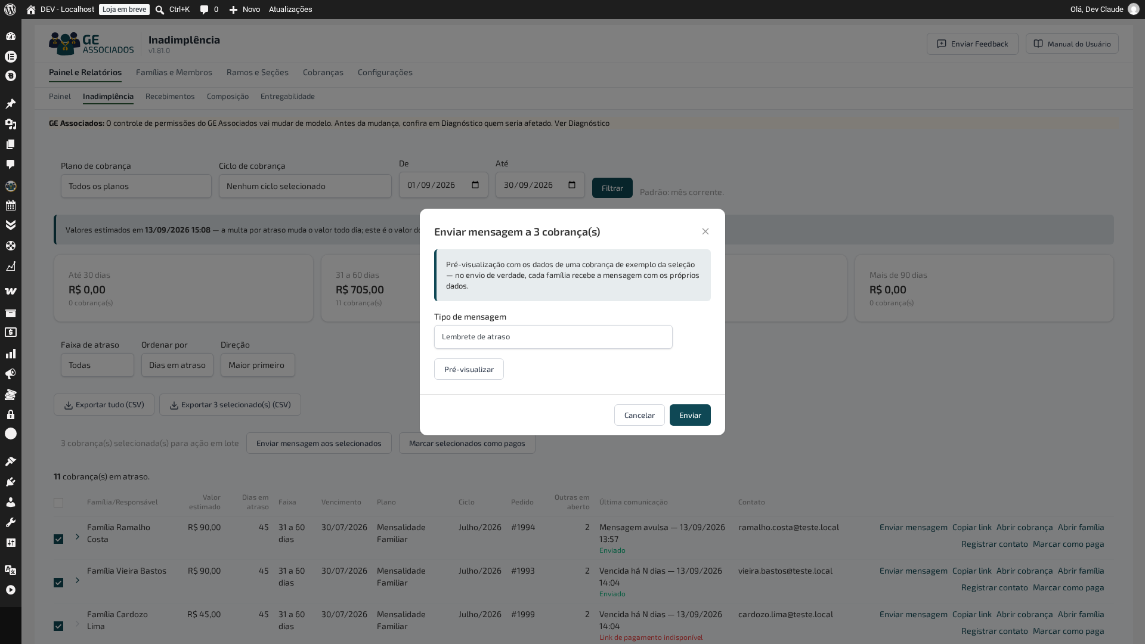
Task: Open the Recebimentos sub-tab
Action: tap(170, 96)
